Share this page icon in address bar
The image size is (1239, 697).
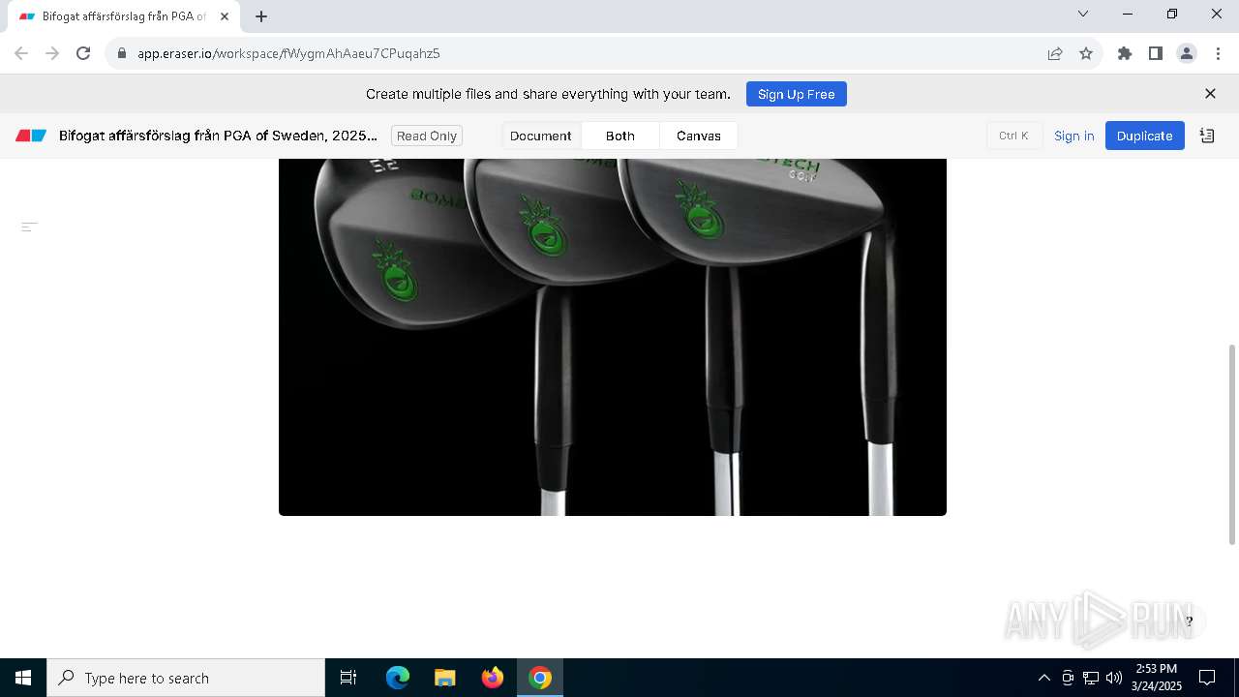(1055, 53)
